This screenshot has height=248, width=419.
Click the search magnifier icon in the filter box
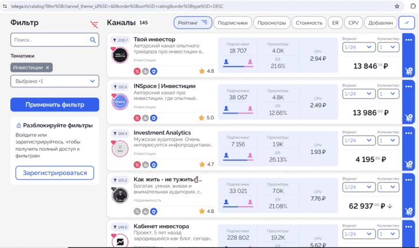point(93,40)
